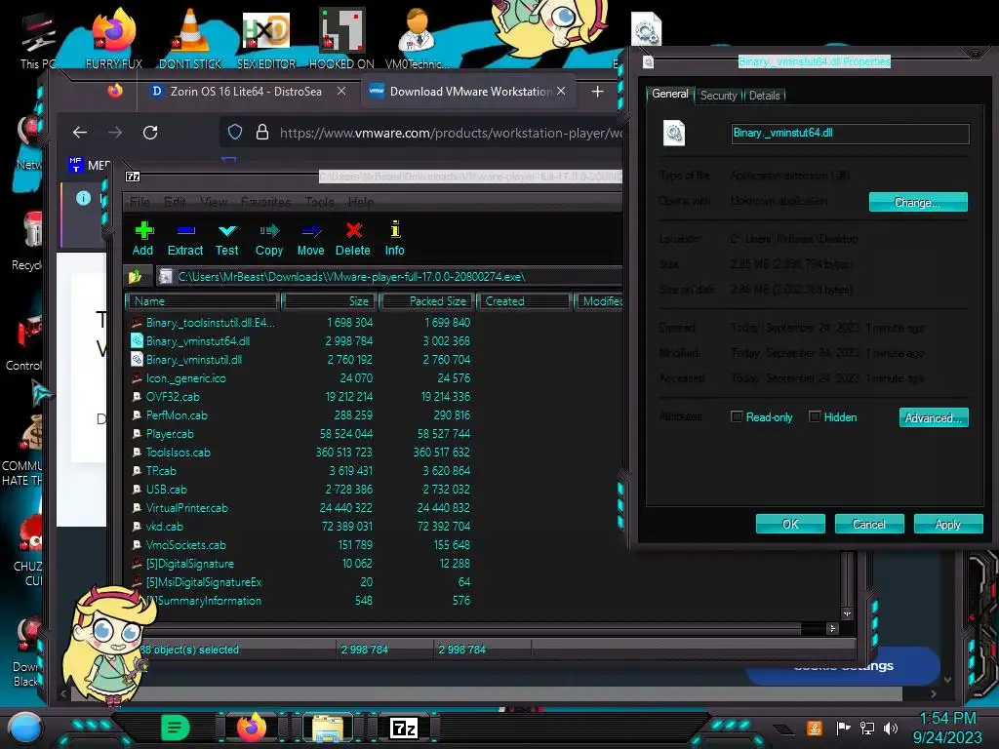This screenshot has height=749, width=999.
Task: Switch to General tab in Properties
Action: pos(669,94)
